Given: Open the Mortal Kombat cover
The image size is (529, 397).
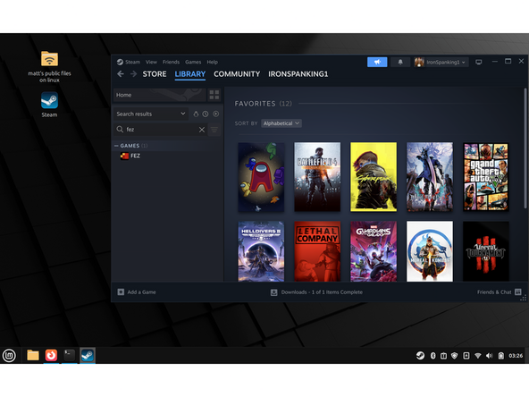Looking at the screenshot, I should point(430,251).
